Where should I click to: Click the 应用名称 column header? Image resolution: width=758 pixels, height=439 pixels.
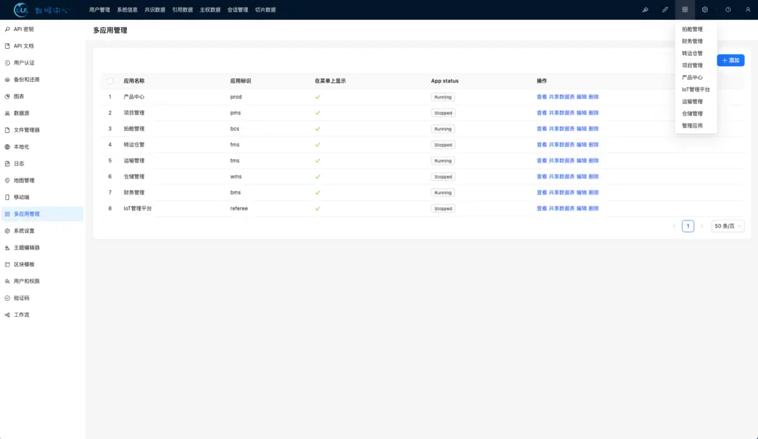pos(134,81)
